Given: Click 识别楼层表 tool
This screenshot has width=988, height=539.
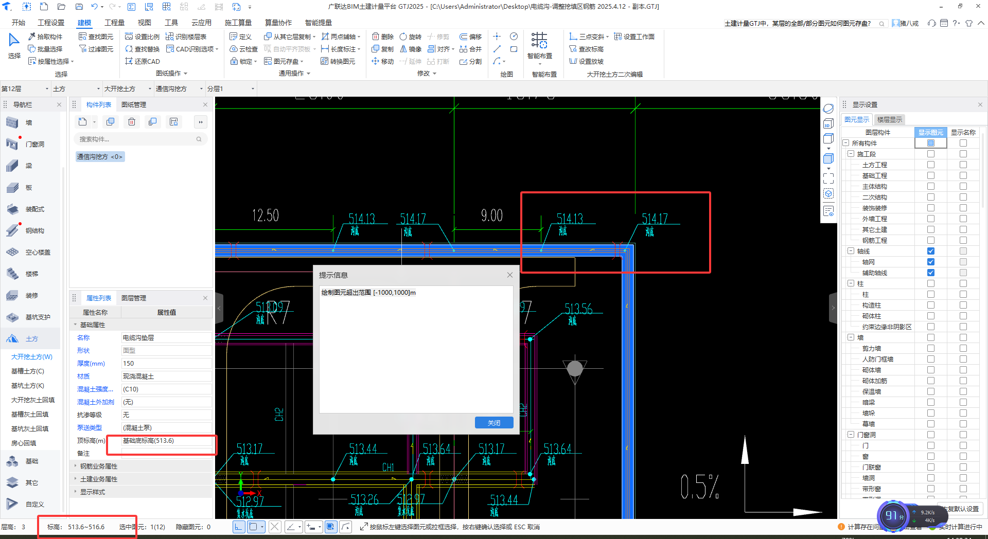Looking at the screenshot, I should pos(186,37).
